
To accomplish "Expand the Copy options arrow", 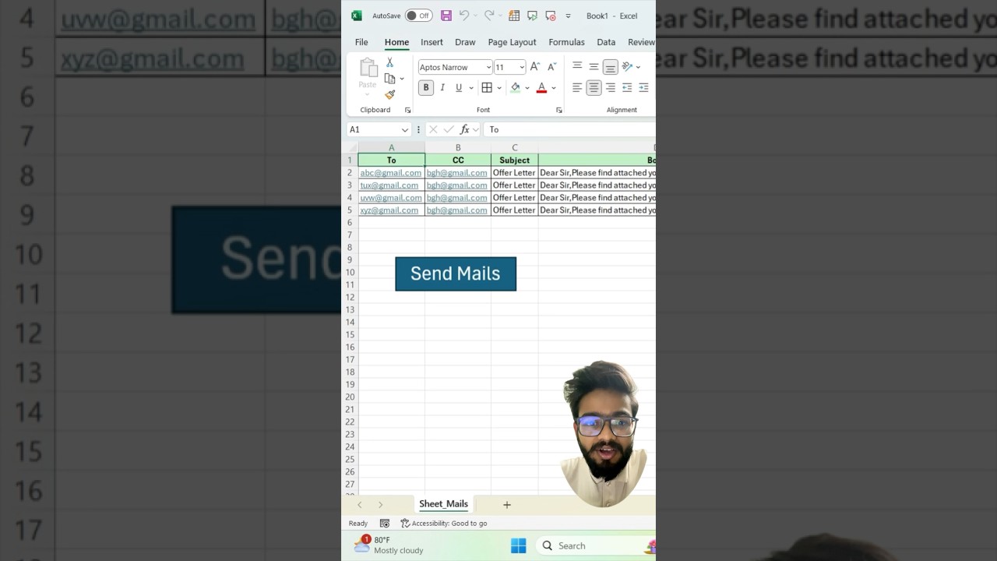I will pos(402,79).
